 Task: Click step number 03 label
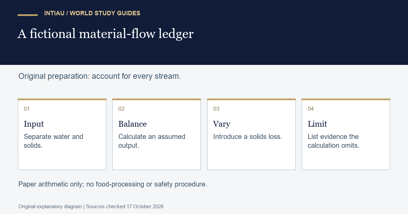[x=216, y=109]
